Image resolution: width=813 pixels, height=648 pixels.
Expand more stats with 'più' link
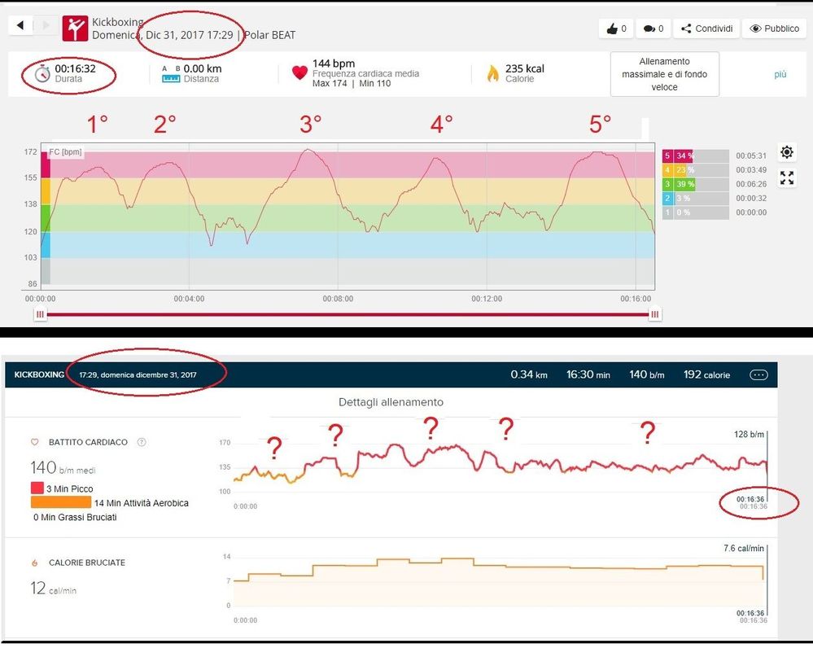point(780,74)
